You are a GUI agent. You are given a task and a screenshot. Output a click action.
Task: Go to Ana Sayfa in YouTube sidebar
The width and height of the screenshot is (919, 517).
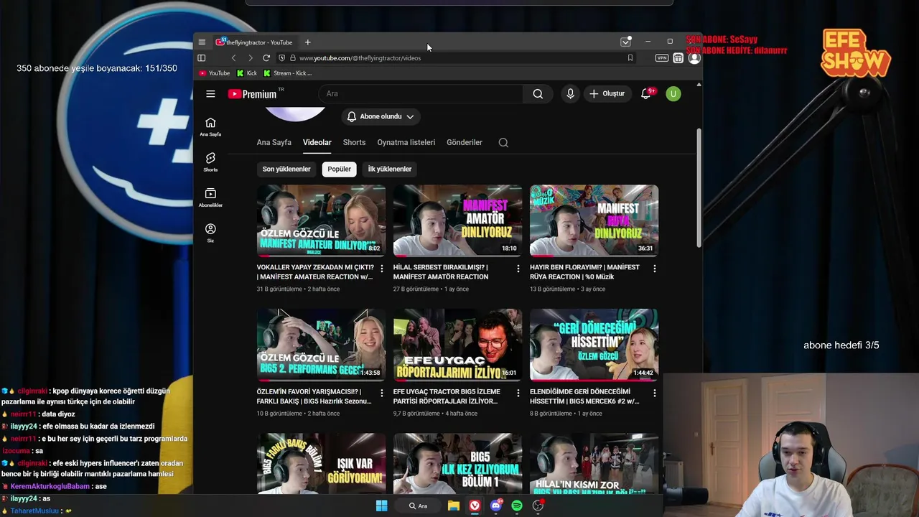tap(210, 127)
